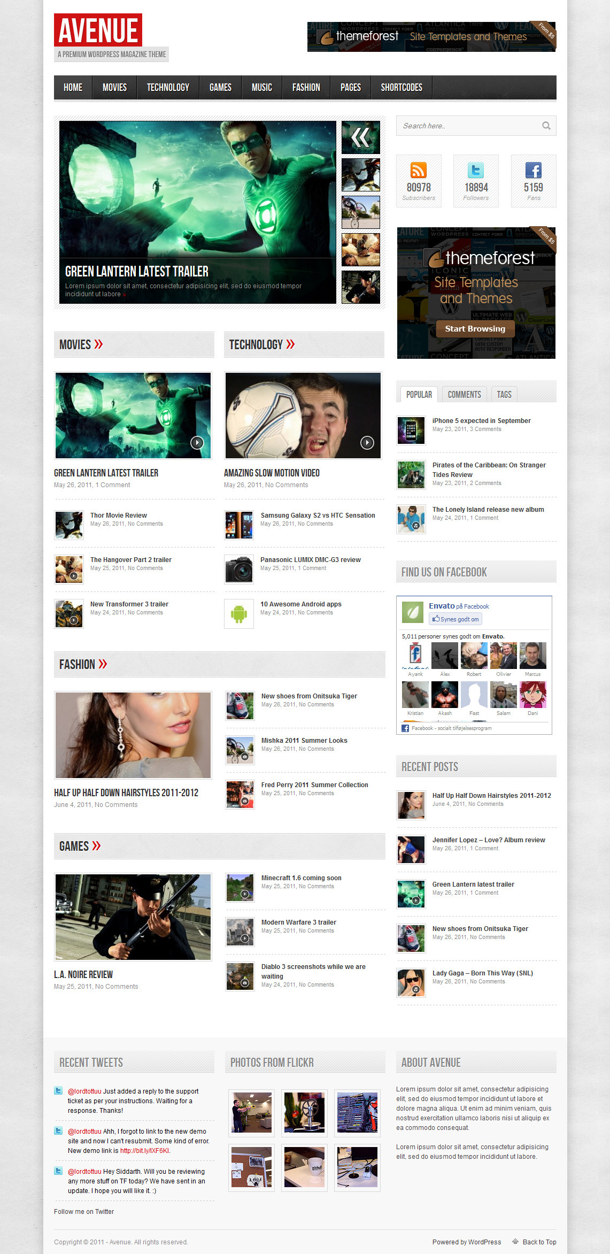This screenshot has height=1254, width=610.
Task: Click play icon on Green Lantern movie image
Action: (x=197, y=442)
